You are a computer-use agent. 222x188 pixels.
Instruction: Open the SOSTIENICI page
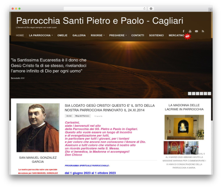pyautogui.click(x=156, y=36)
